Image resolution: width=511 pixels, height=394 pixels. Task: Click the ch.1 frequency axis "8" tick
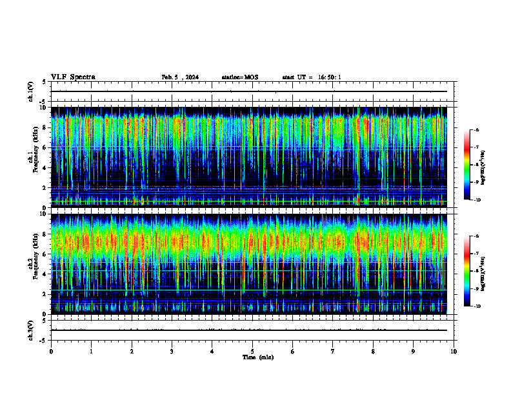point(46,127)
